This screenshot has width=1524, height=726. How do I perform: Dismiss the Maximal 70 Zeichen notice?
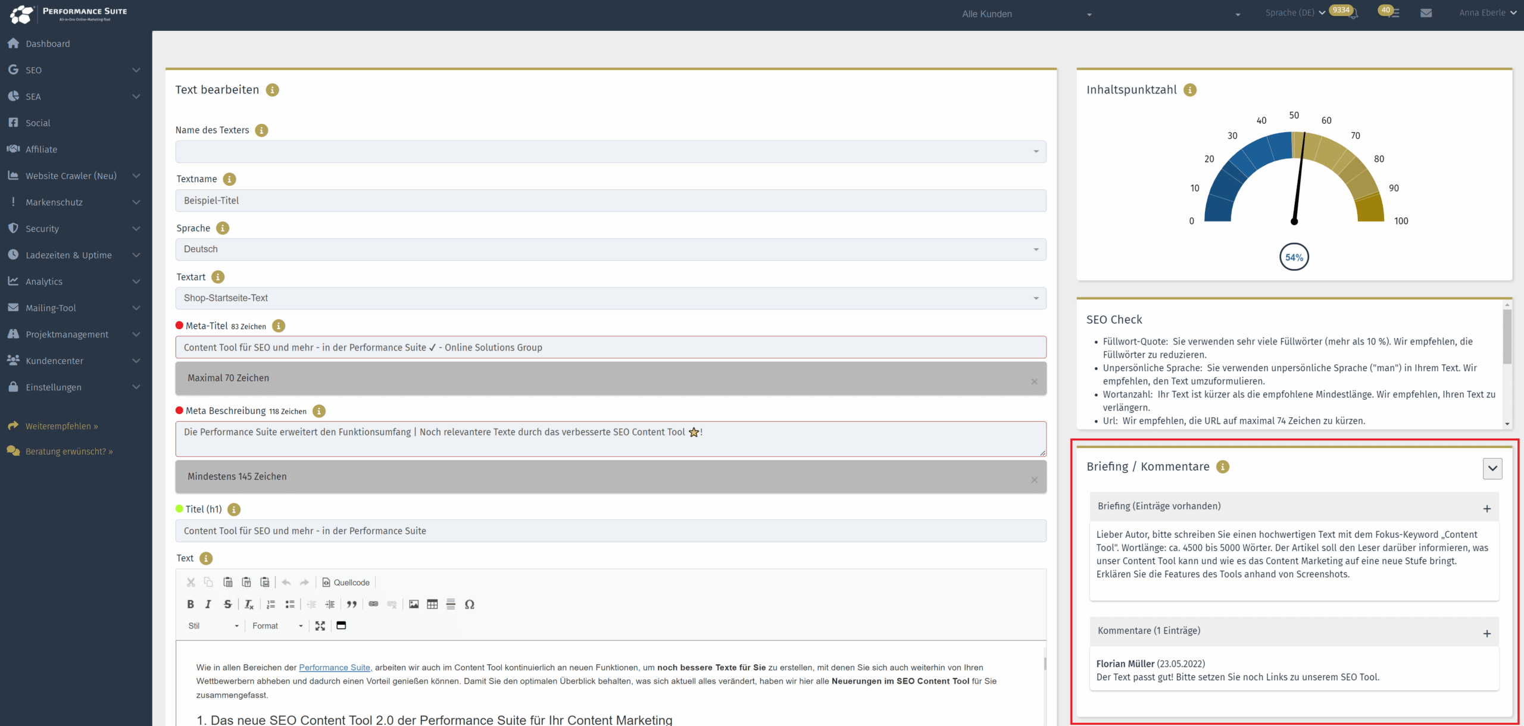point(1035,382)
